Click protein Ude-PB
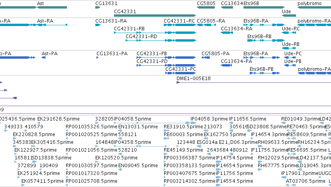 [x=292, y=61]
